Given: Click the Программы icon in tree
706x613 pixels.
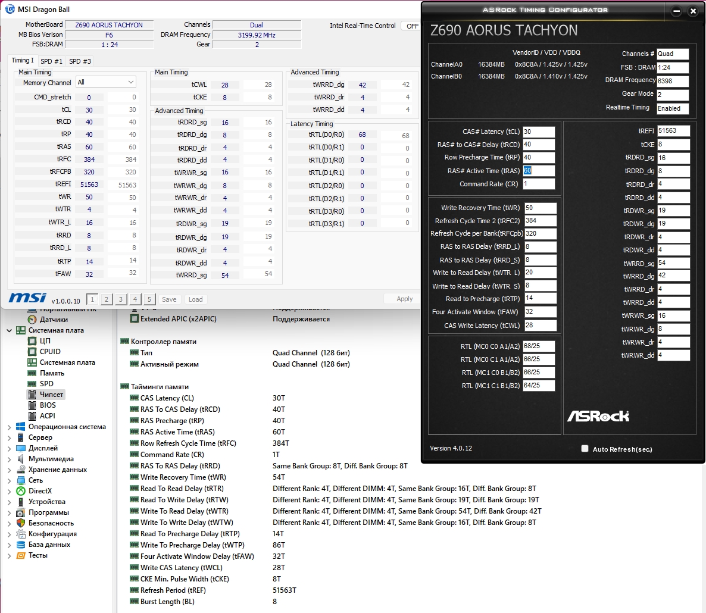Looking at the screenshot, I should (21, 512).
